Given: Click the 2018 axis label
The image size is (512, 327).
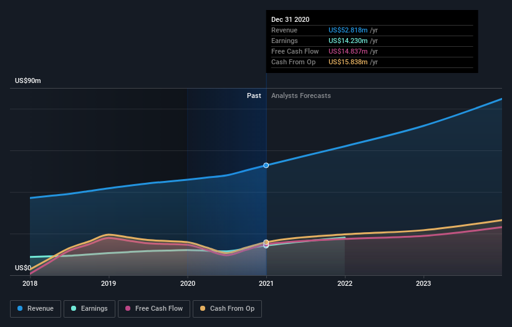Looking at the screenshot, I should 30,283.
